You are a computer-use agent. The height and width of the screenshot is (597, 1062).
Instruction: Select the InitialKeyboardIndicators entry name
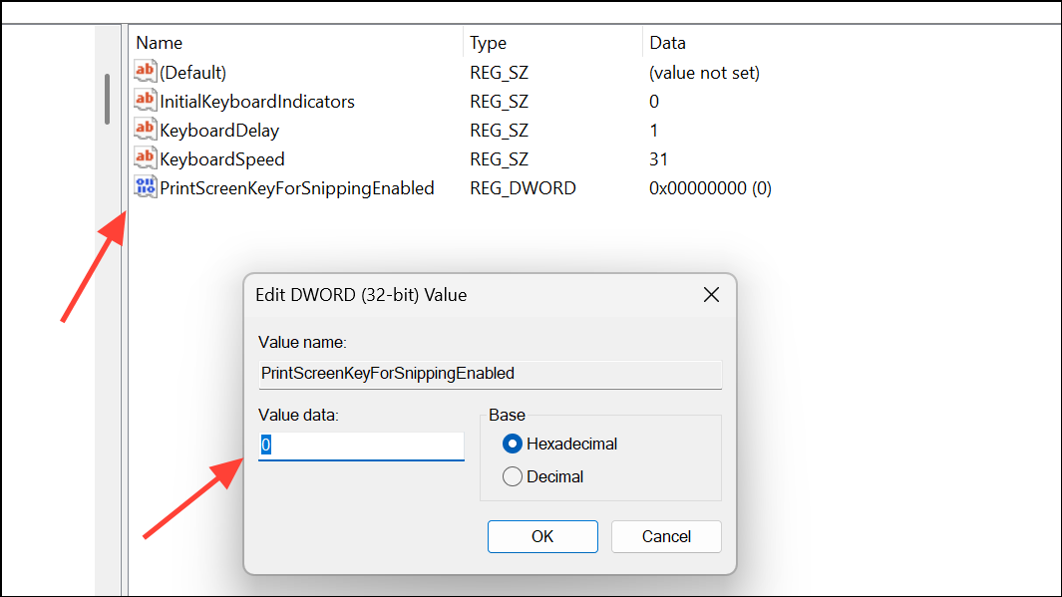[x=257, y=102]
